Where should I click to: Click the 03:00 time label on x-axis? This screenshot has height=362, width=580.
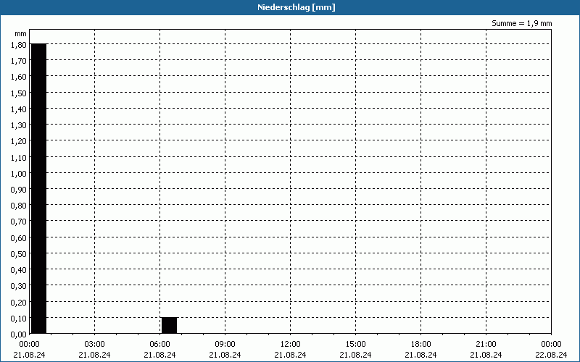[95, 344]
